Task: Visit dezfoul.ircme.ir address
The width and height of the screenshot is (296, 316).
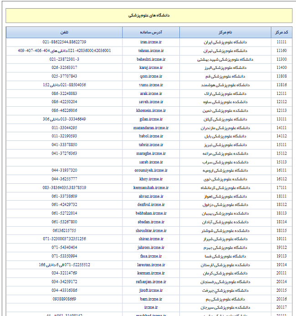Action: (x=151, y=205)
